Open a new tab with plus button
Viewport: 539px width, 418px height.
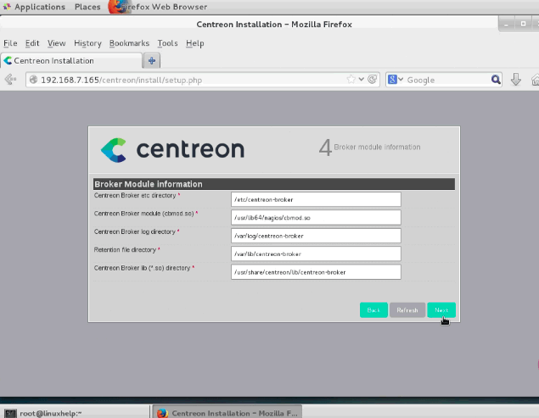pyautogui.click(x=152, y=61)
